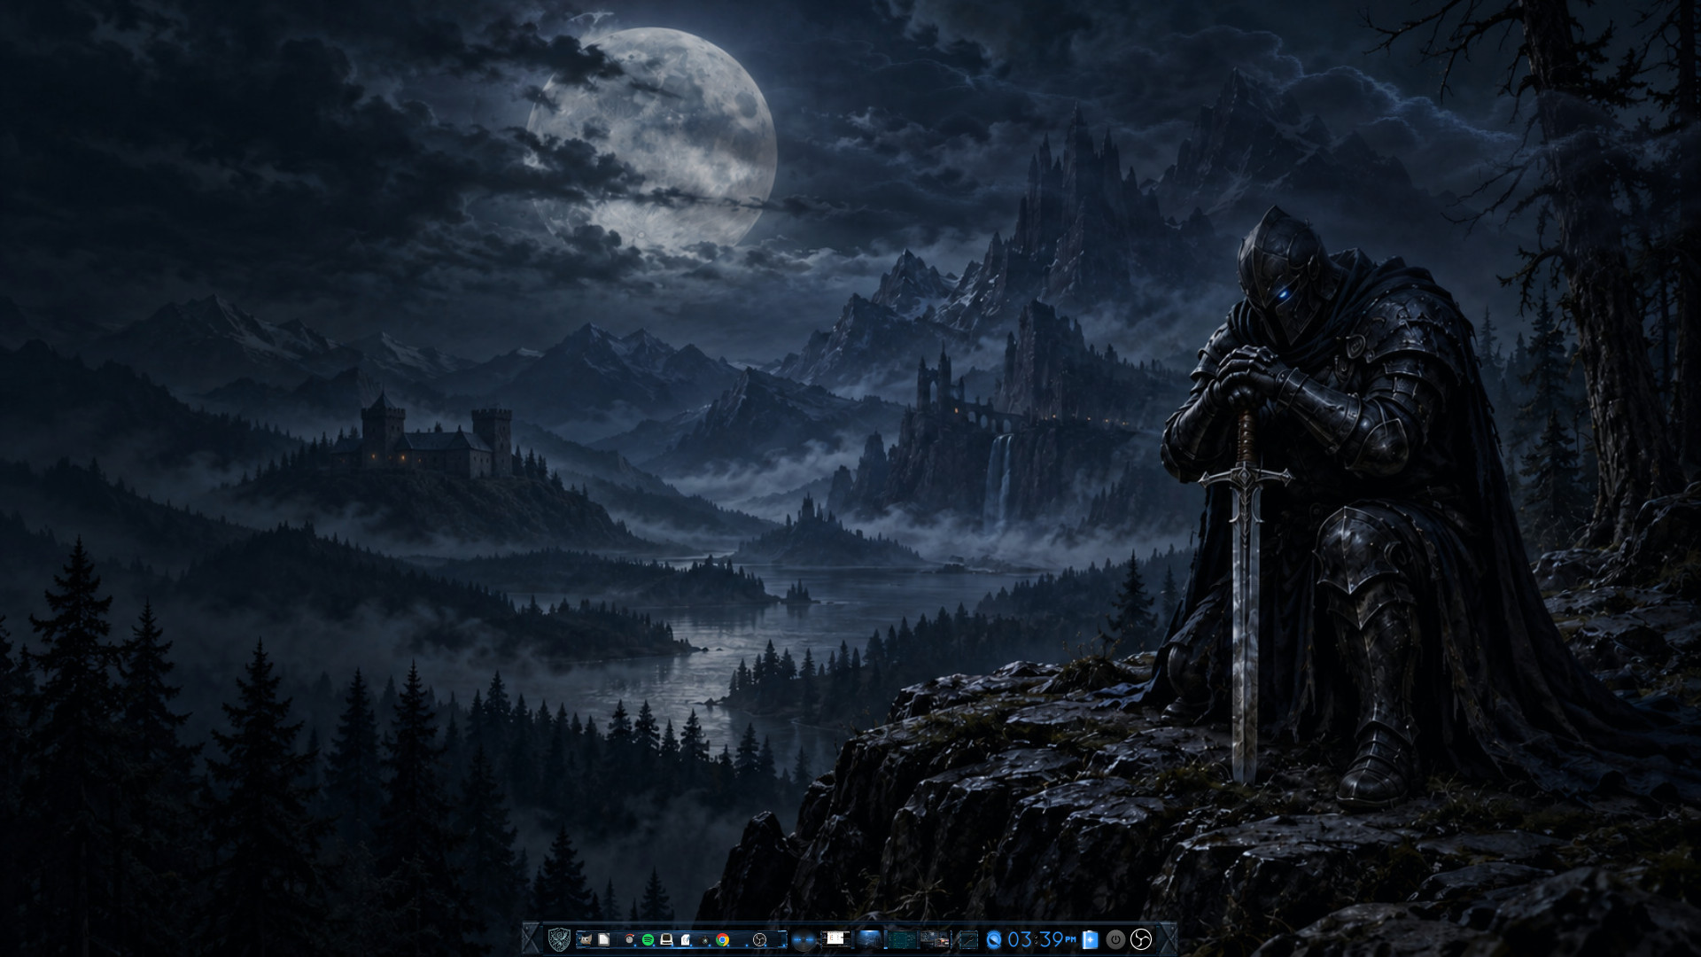Open the 03:39 PM clock calendar
This screenshot has width=1701, height=957.
click(1042, 939)
